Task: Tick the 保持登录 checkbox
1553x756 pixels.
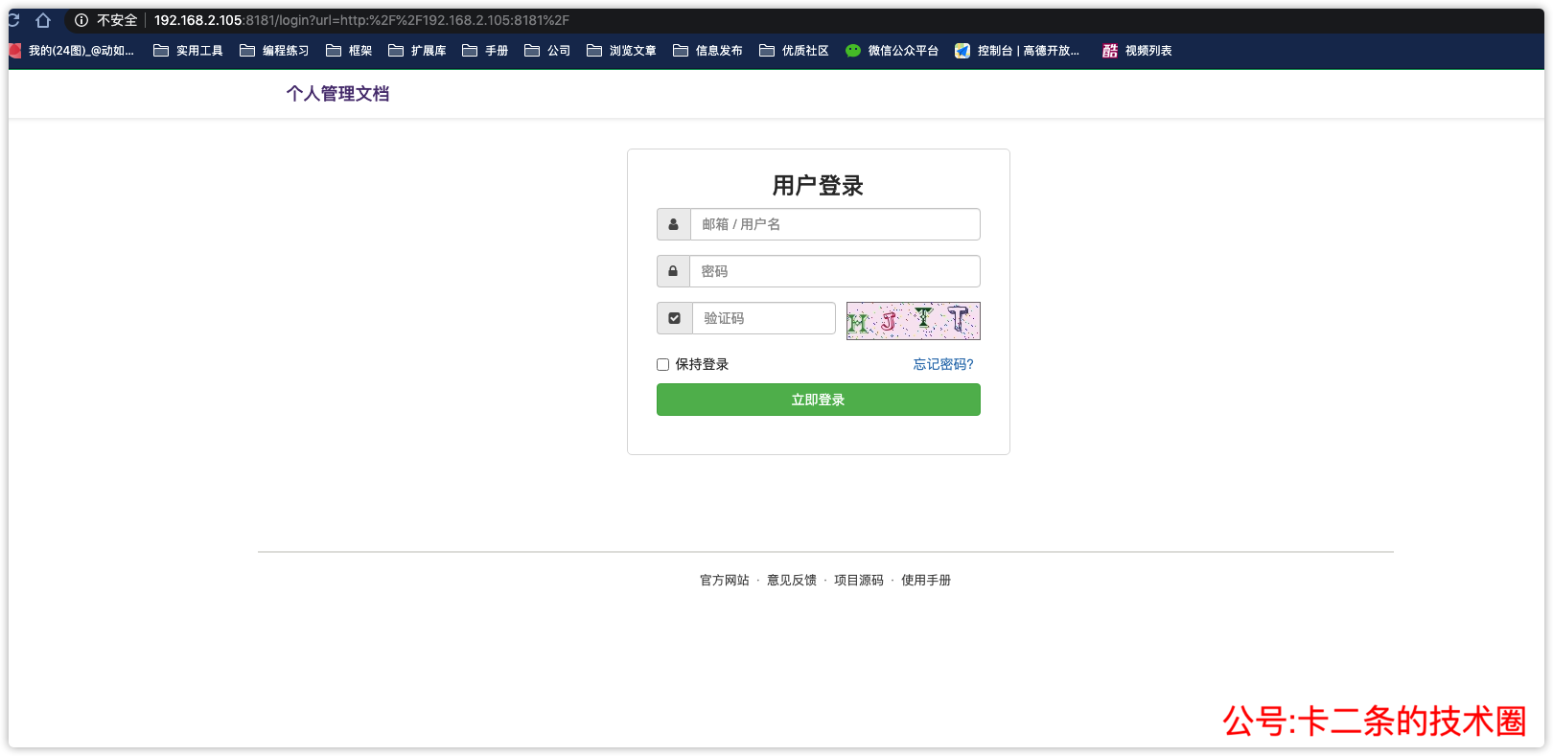Action: 662,364
